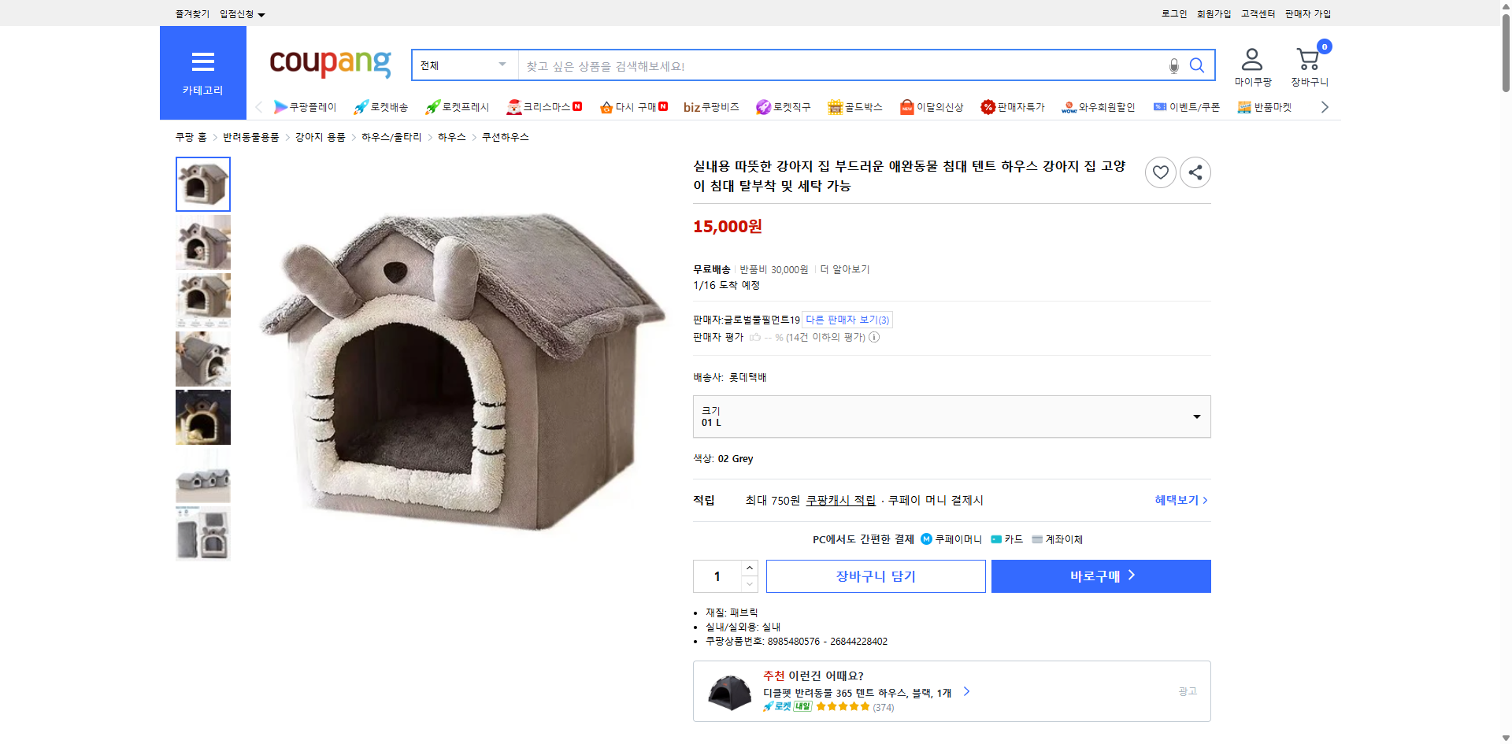Click the 장바구니 담기 button
Image resolution: width=1512 pixels, height=744 pixels.
point(875,576)
